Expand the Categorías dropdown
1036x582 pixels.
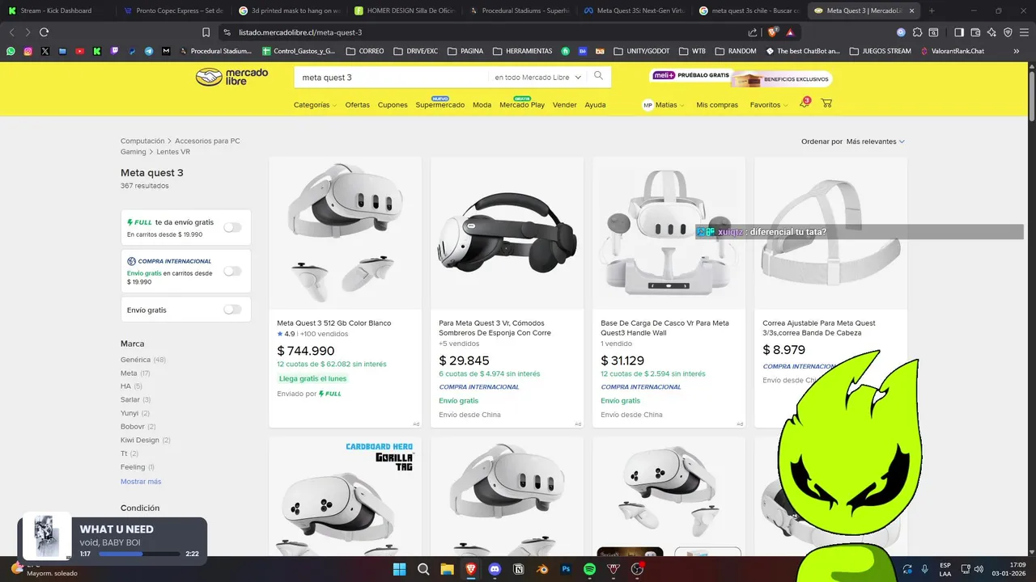[x=316, y=105]
